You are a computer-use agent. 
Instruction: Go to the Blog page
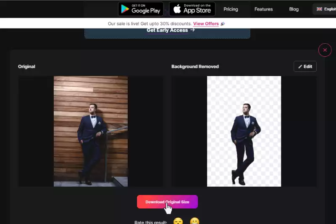coord(294,9)
